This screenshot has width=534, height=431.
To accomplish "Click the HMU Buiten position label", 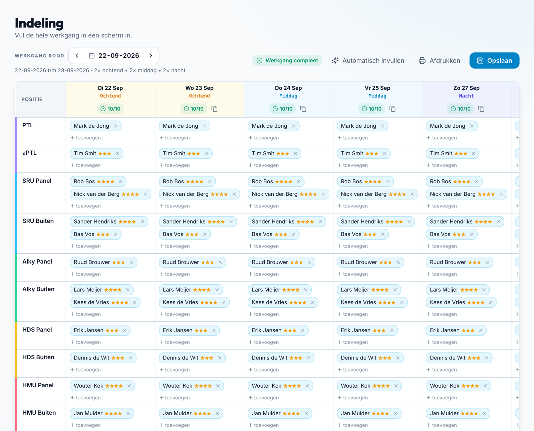I will tap(39, 413).
